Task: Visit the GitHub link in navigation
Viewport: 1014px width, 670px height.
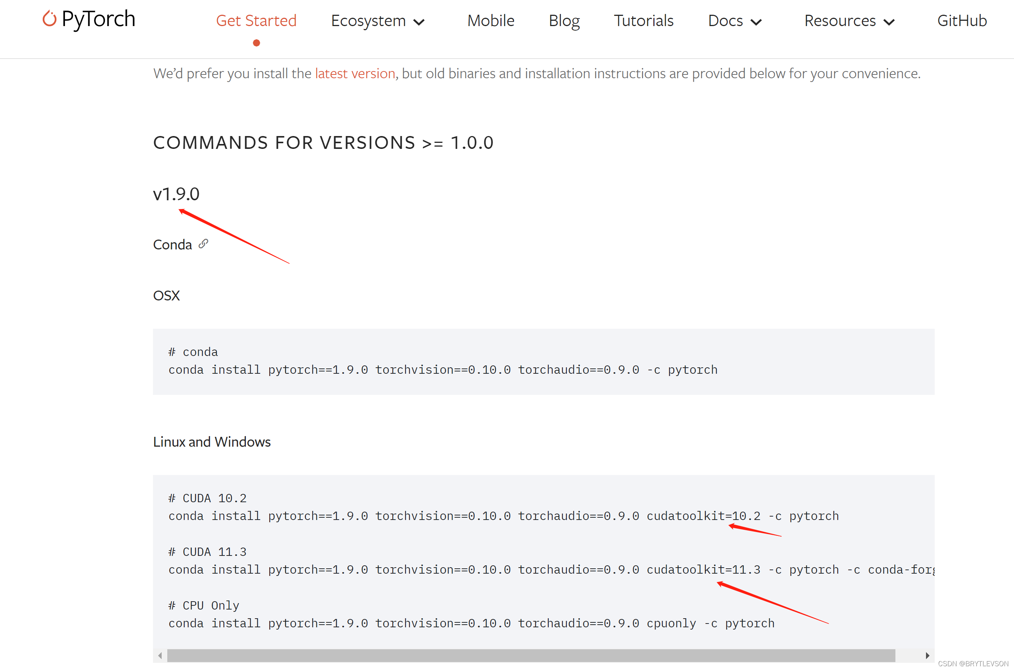Action: [962, 21]
